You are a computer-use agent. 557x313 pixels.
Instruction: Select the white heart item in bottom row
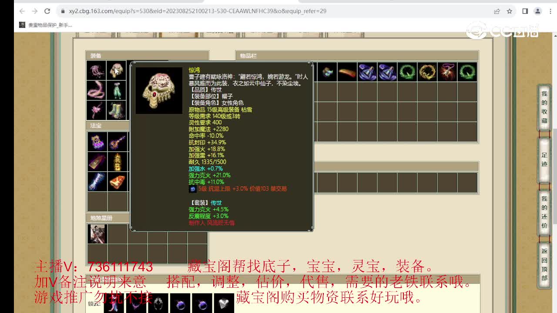pyautogui.click(x=224, y=303)
